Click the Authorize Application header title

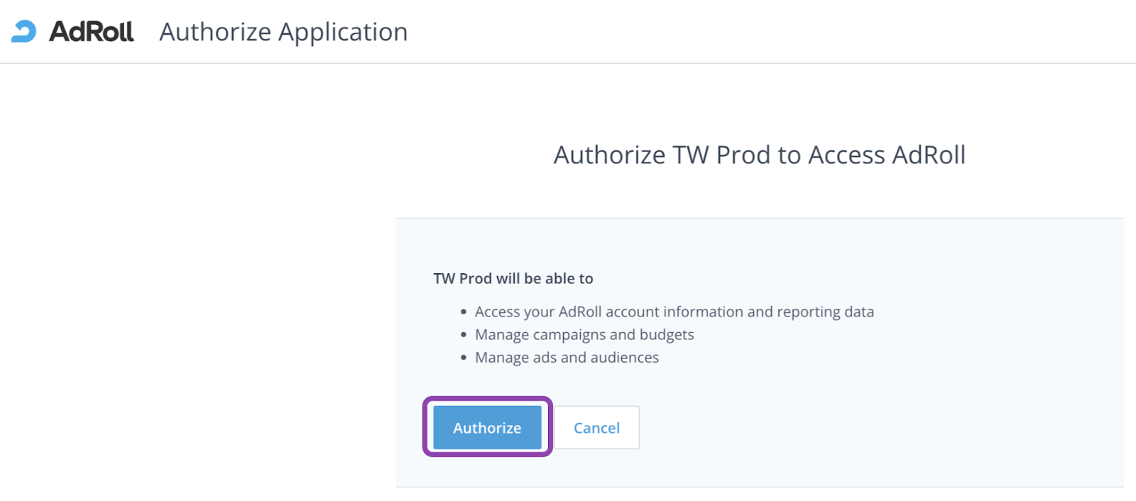tap(283, 32)
